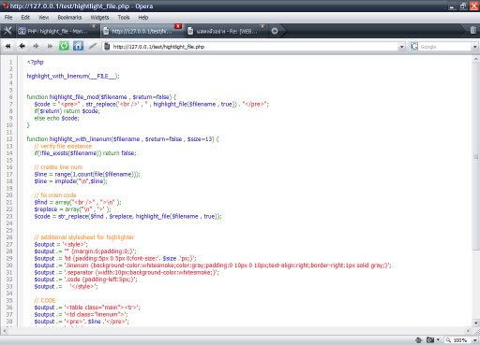Image resolution: width=480 pixels, height=345 pixels.
Task: Click the 'else echo $code;' line
Action: click(56, 118)
